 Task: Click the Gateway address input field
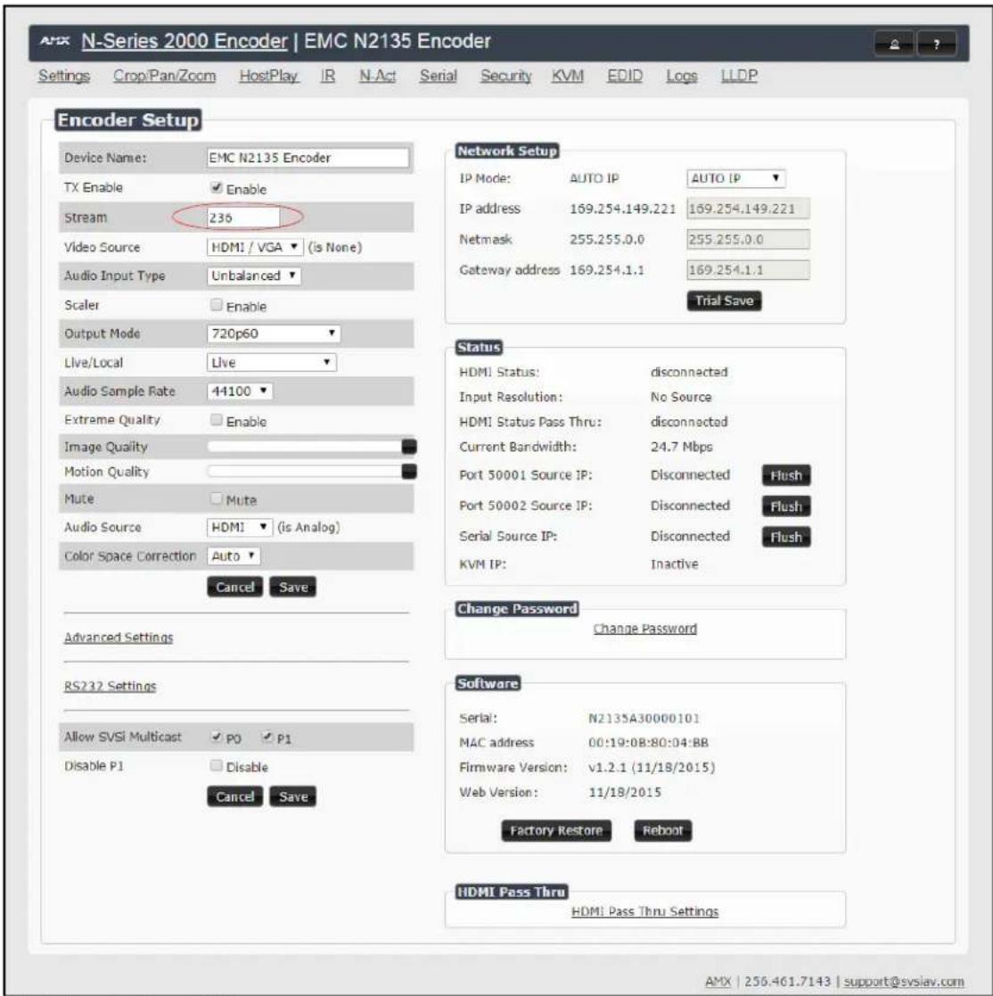[x=748, y=270]
